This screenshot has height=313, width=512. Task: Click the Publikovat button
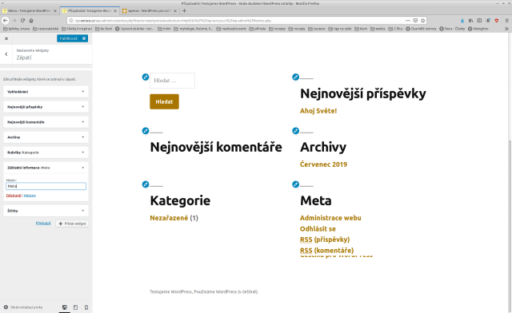(69, 38)
